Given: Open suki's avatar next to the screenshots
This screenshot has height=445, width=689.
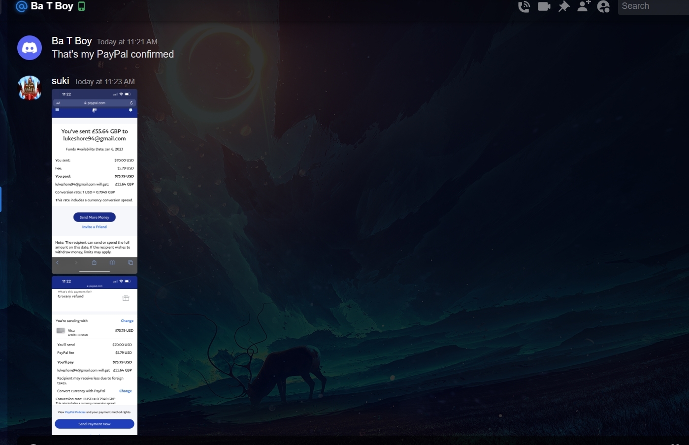Looking at the screenshot, I should pyautogui.click(x=30, y=88).
